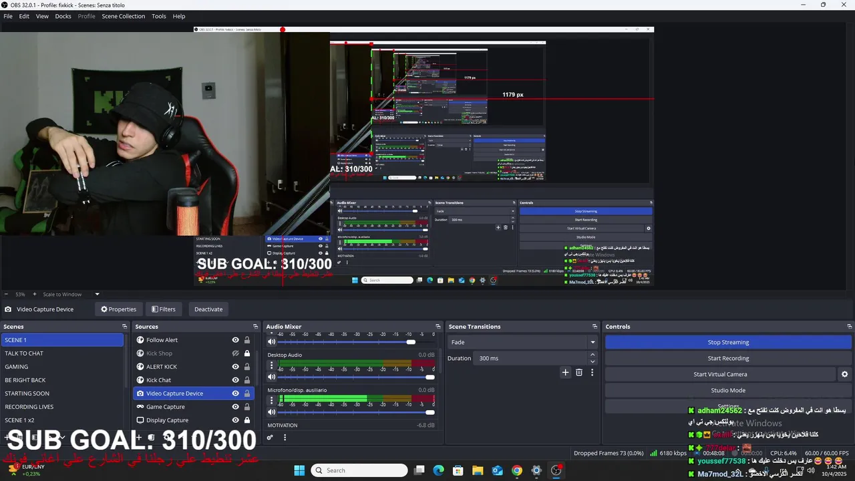This screenshot has width=855, height=481.
Task: Open transition properties three-dot menu
Action: pos(592,372)
